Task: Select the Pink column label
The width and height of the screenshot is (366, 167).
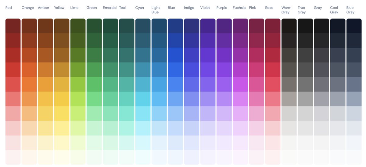Action: pos(253,8)
